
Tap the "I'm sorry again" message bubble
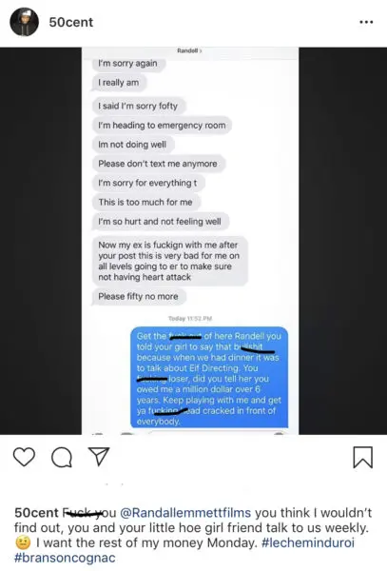click(x=127, y=64)
